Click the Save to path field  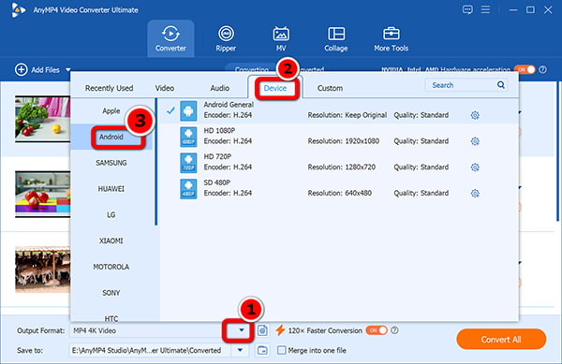click(x=150, y=350)
